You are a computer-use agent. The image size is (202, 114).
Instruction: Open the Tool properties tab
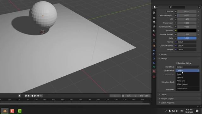tap(154, 13)
